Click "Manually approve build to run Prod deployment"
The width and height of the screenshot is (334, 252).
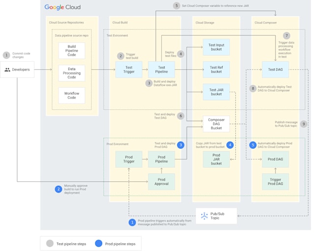click(76, 189)
